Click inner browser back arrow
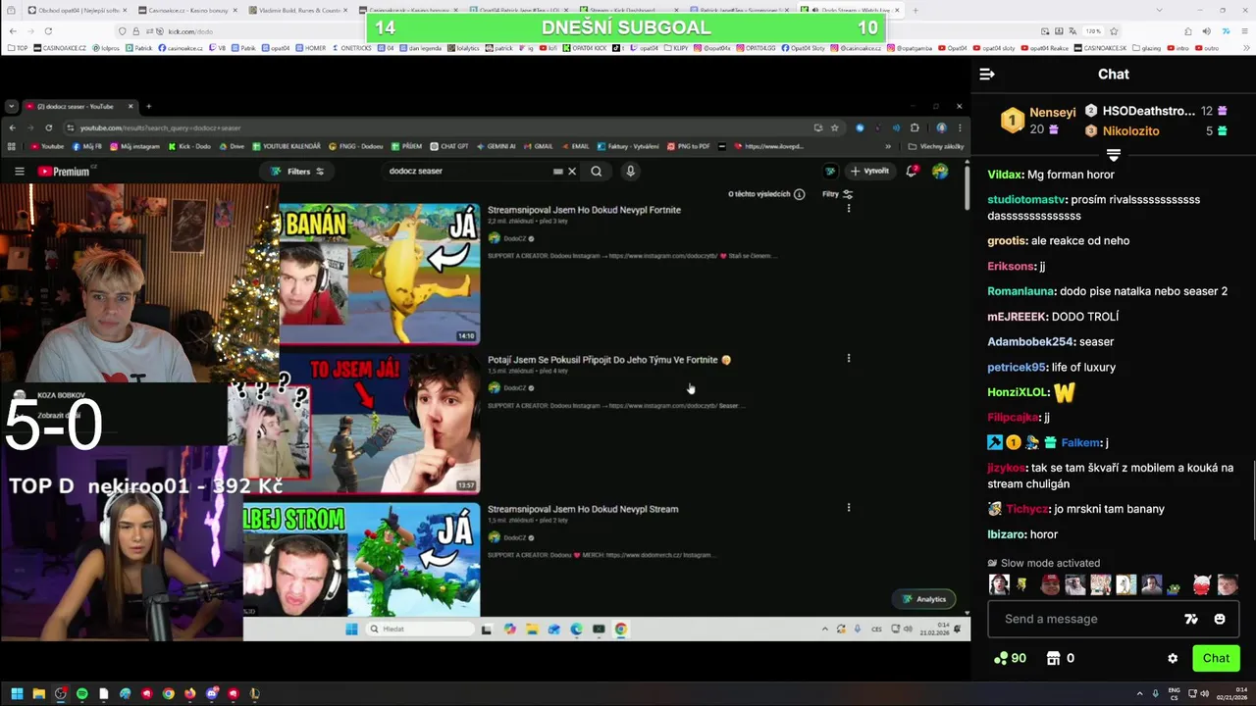The height and width of the screenshot is (706, 1256). 13,127
